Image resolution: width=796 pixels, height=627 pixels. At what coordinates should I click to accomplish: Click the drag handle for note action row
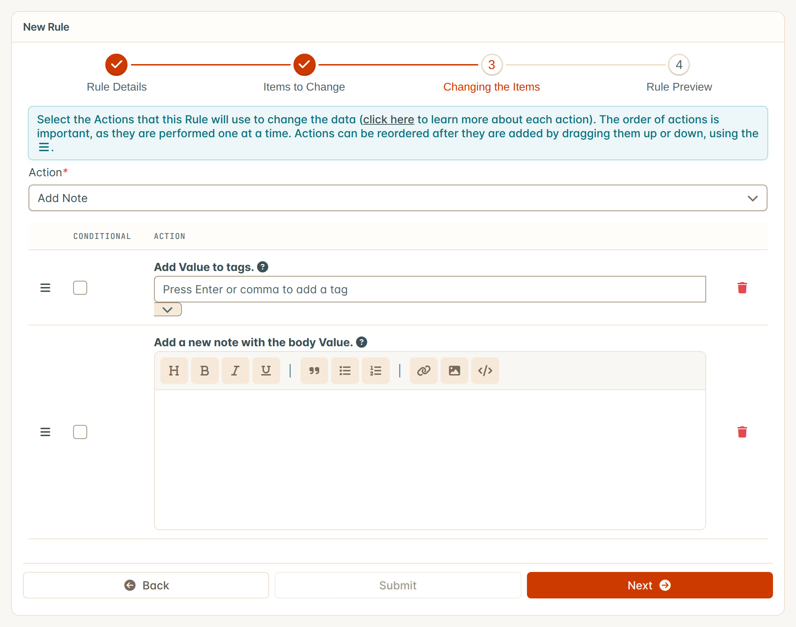click(45, 432)
